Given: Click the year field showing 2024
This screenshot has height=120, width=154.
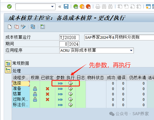Looking at the screenshot, I should pos(74,44).
